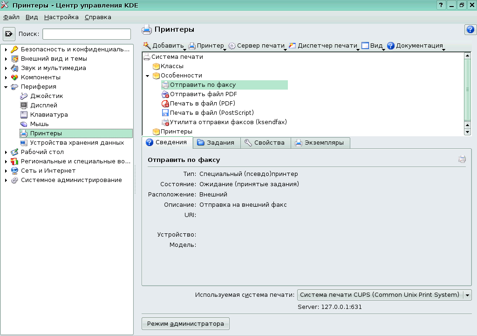Open the Сервер печати toolbar menu

pos(257,46)
